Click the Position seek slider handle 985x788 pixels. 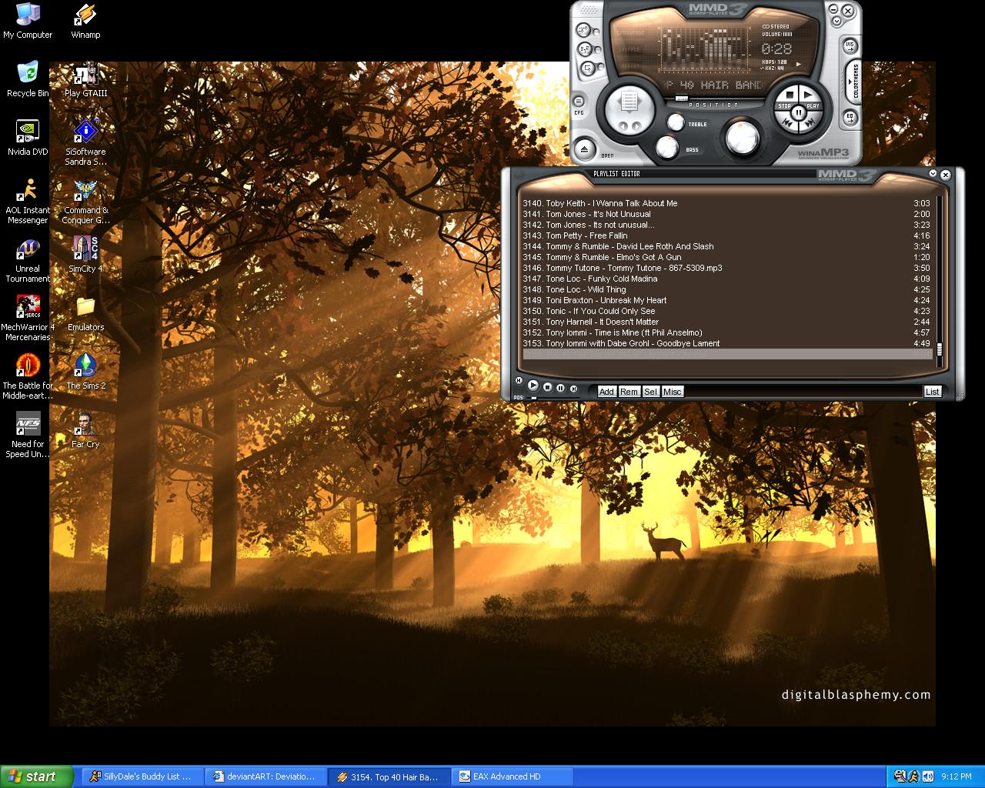point(682,98)
